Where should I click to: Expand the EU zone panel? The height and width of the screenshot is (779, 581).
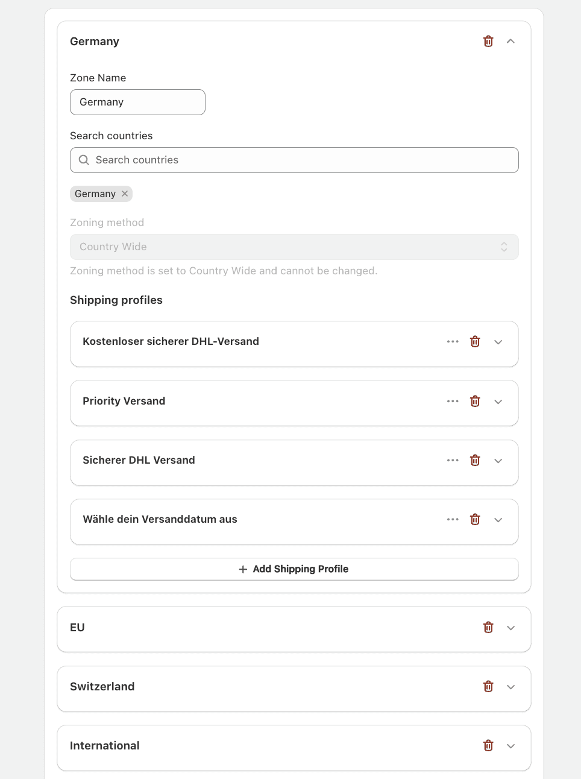coord(510,628)
